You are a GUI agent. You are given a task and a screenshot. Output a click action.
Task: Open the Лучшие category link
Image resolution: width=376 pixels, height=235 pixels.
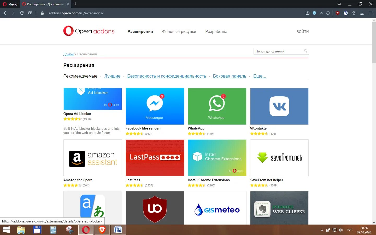(x=112, y=76)
